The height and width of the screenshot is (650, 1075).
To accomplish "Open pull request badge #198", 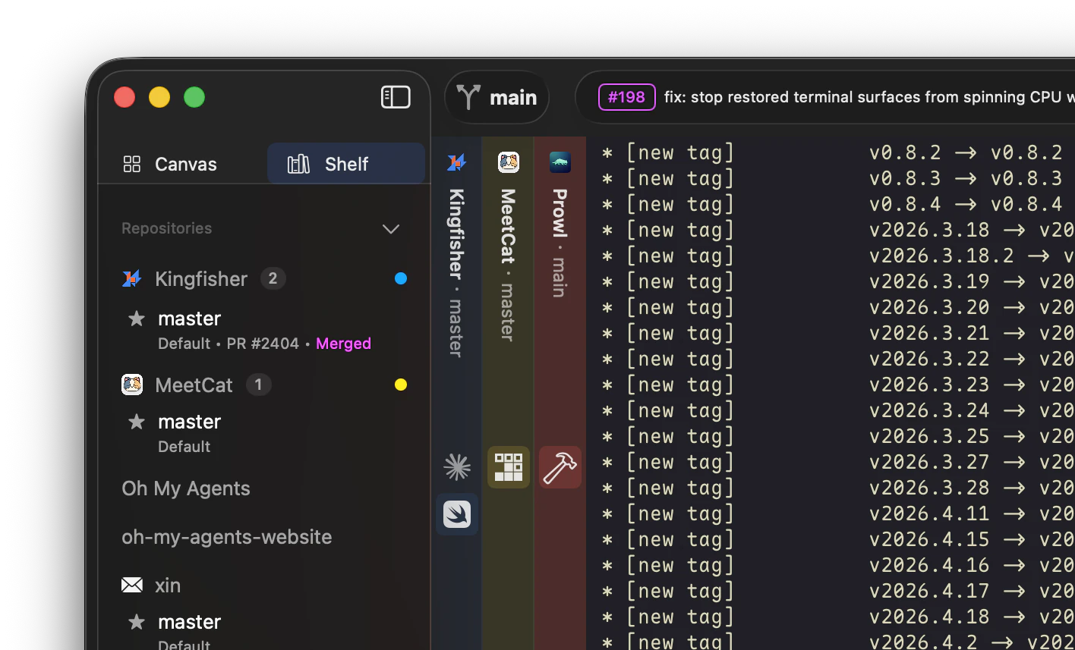I will 627,97.
